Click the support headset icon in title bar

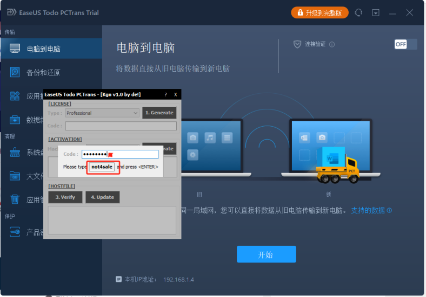click(358, 12)
